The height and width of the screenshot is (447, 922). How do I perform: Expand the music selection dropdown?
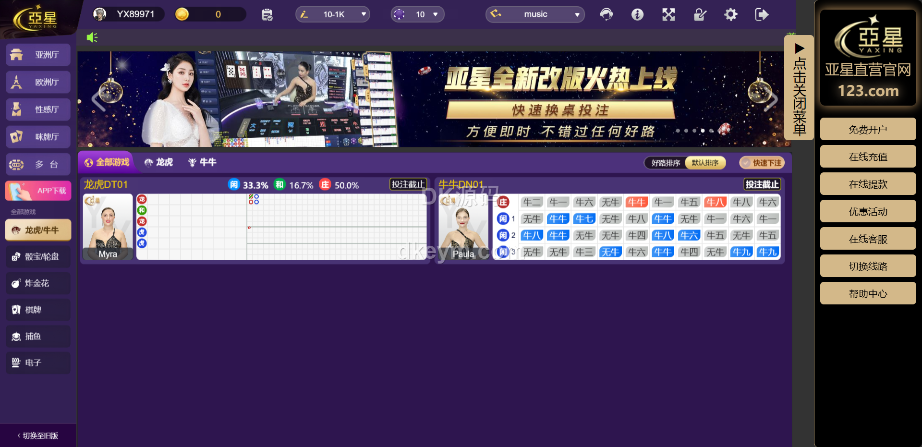(535, 14)
